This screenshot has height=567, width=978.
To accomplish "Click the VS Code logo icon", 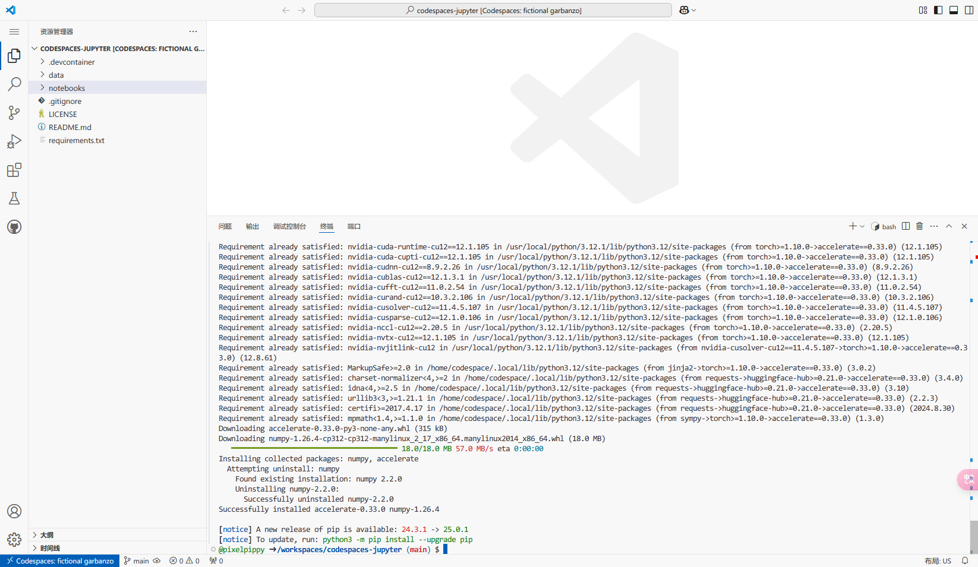I will (x=11, y=10).
